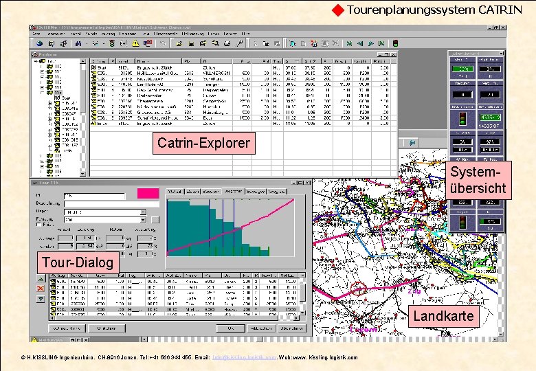The height and width of the screenshot is (371, 536).
Task: Click Explorer tree scrollbar up arrow
Action: coord(82,62)
